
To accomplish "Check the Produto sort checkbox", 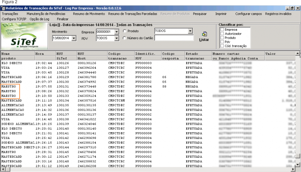I will click(222, 38).
